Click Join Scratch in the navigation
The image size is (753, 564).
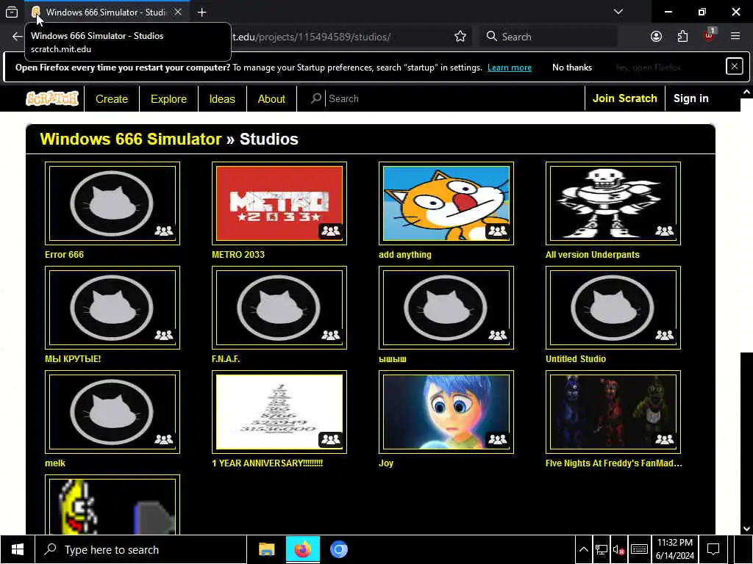pos(624,98)
